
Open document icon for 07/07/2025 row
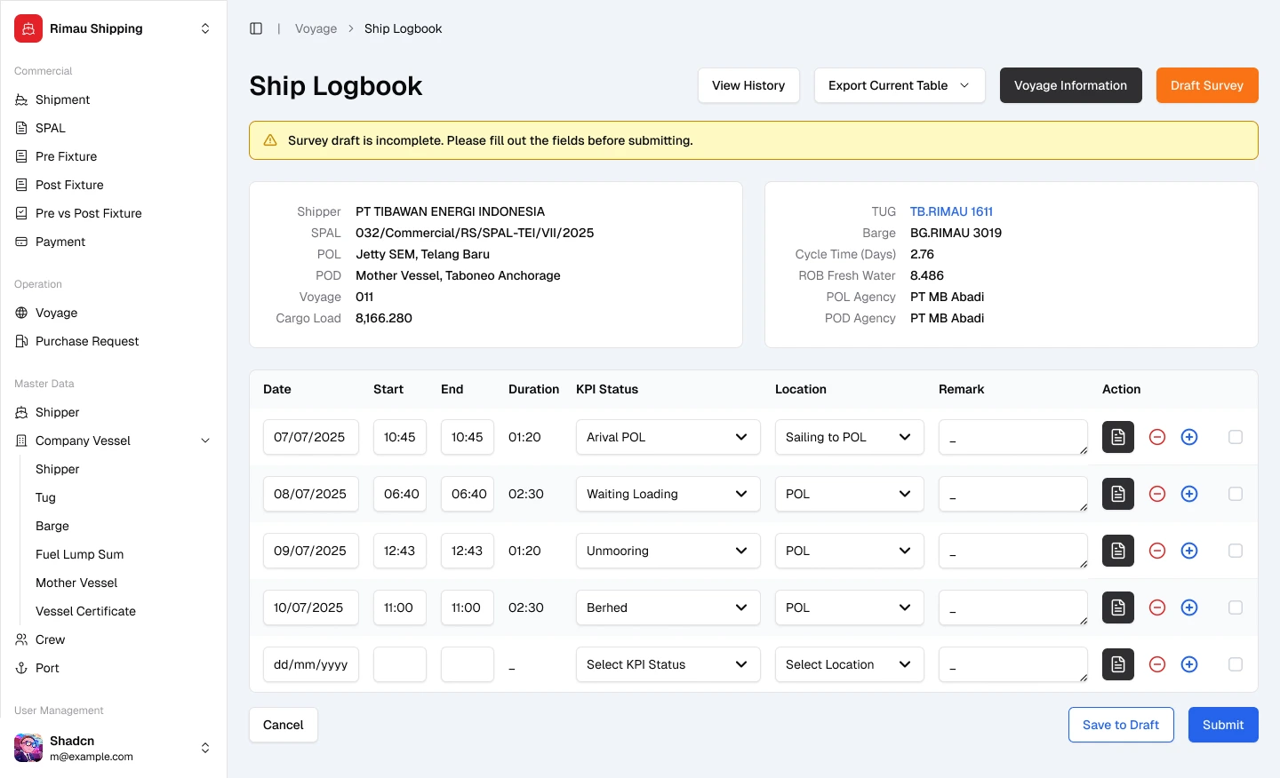(1118, 437)
